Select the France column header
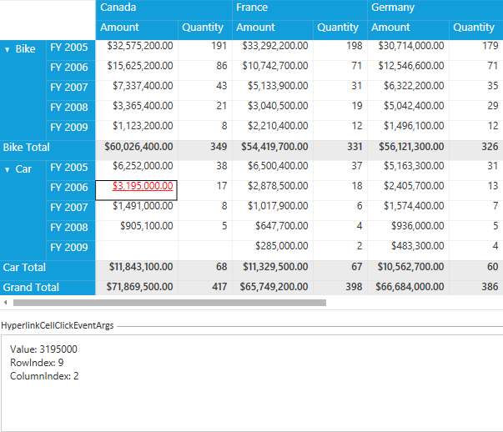The height and width of the screenshot is (432, 503). click(x=299, y=10)
